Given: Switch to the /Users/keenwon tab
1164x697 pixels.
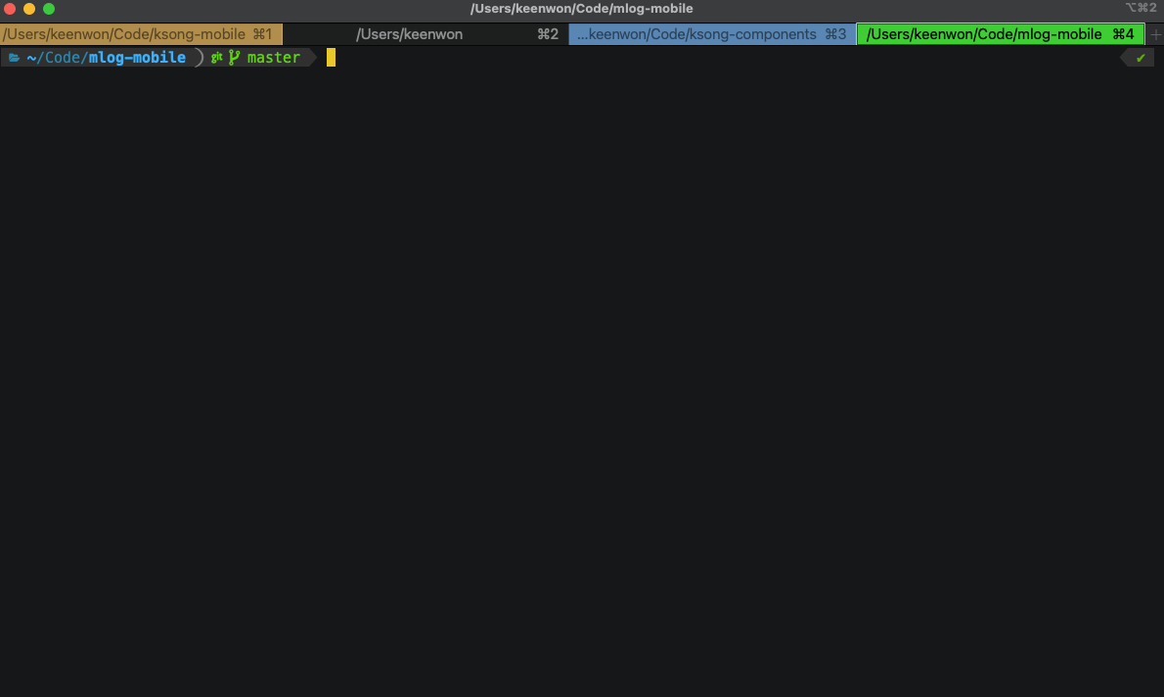Looking at the screenshot, I should click(410, 34).
